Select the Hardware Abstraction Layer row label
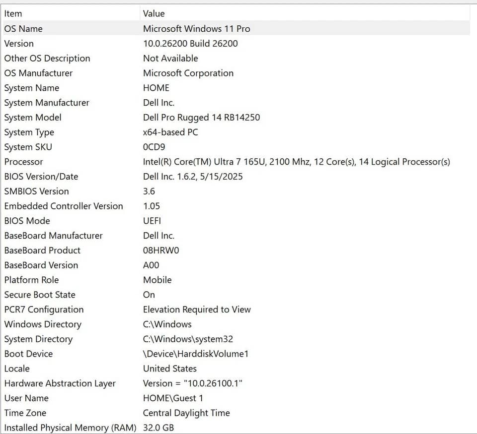Screen dimensions: 477x434 (x=60, y=383)
